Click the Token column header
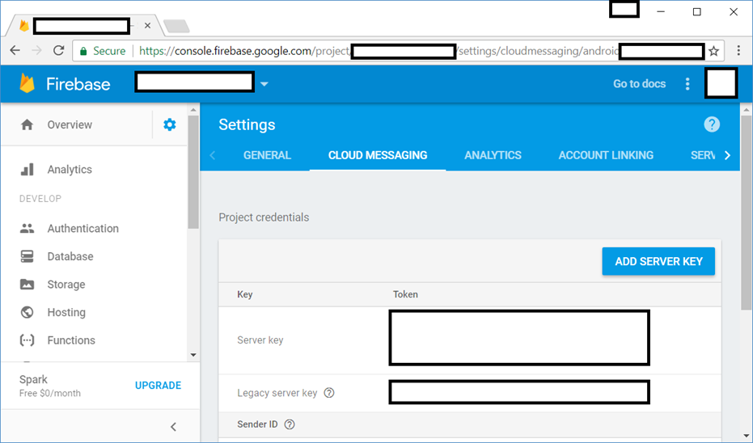This screenshot has height=443, width=753. [405, 294]
